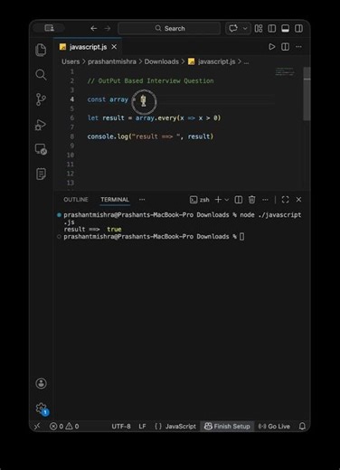Click console.log statement on line 8

coord(150,136)
